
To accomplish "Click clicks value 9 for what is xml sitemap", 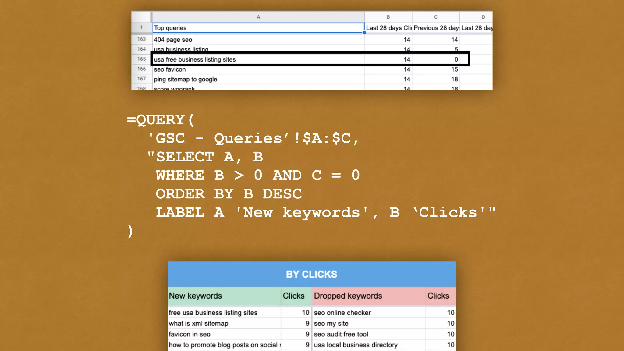I will pos(296,323).
